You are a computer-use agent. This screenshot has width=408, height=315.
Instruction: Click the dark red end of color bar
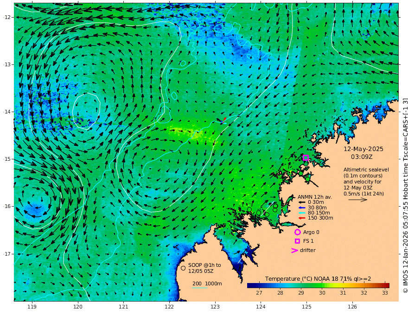click(x=387, y=285)
